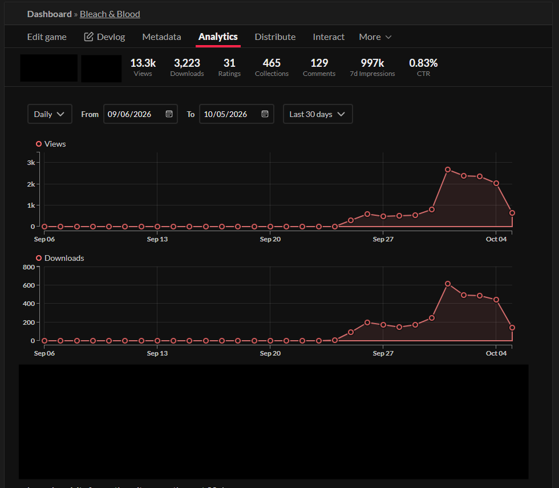Open the Last 30 days range dropdown
559x488 pixels.
tap(318, 114)
